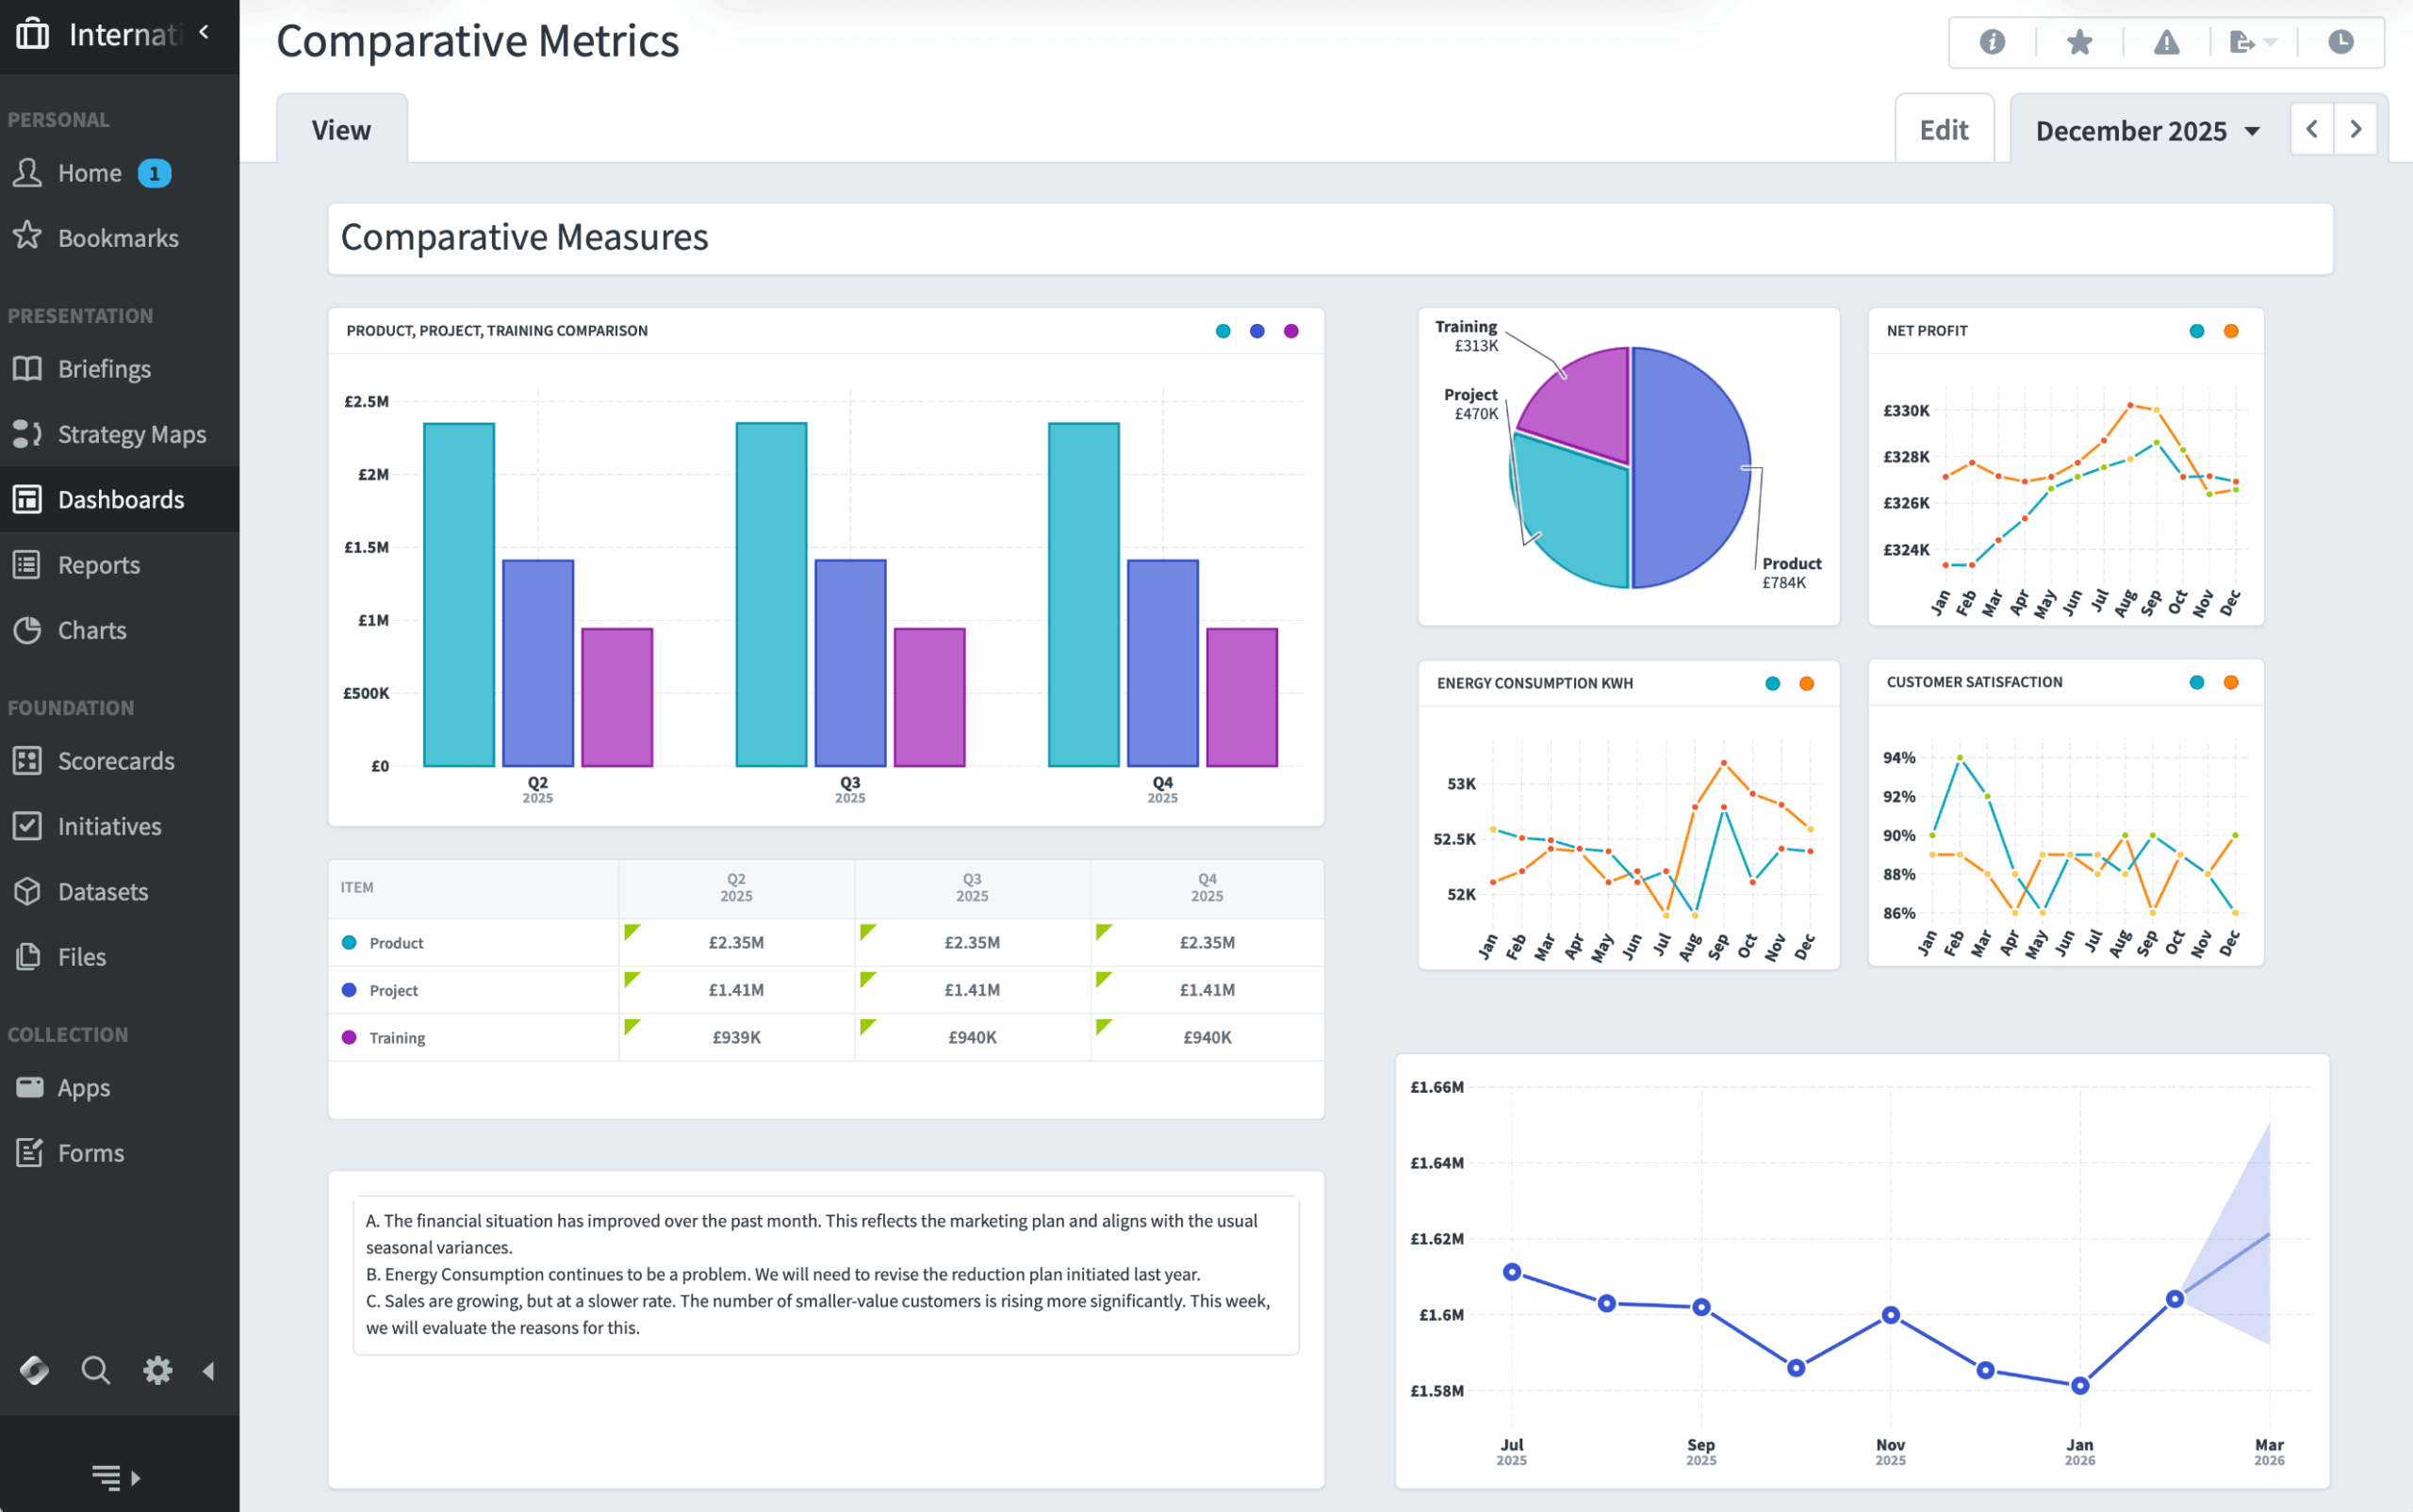Click the green flag indicator in Product Q2 cell
The image size is (2413, 1512).
click(x=631, y=931)
